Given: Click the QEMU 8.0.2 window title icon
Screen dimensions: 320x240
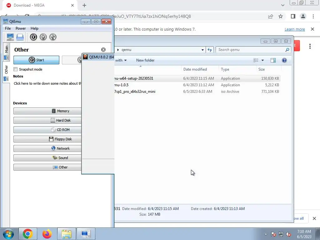Looking at the screenshot, I should click(x=85, y=57).
